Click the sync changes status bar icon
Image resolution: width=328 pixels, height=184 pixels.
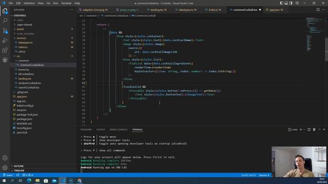(18, 175)
